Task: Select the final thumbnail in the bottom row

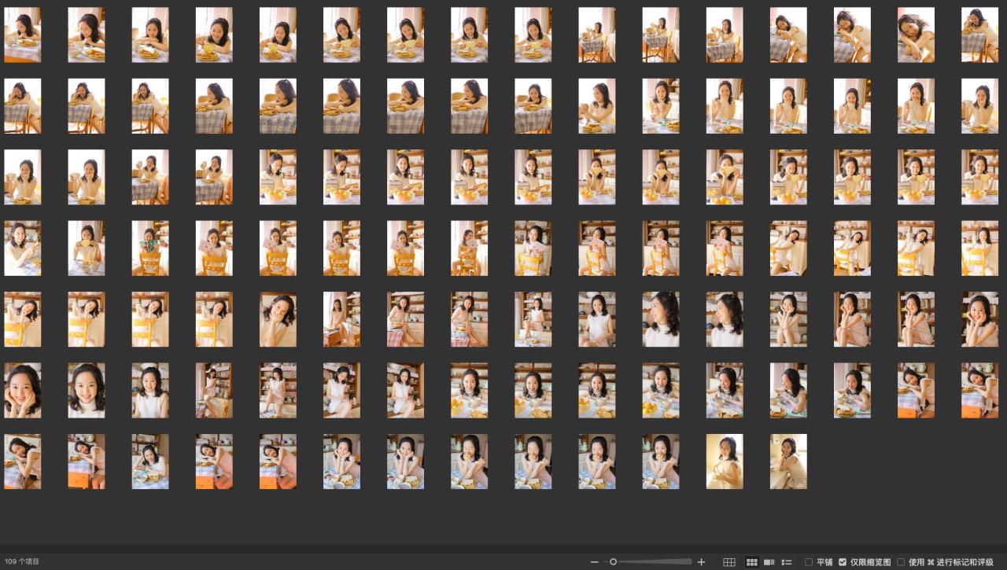Action: tap(788, 462)
